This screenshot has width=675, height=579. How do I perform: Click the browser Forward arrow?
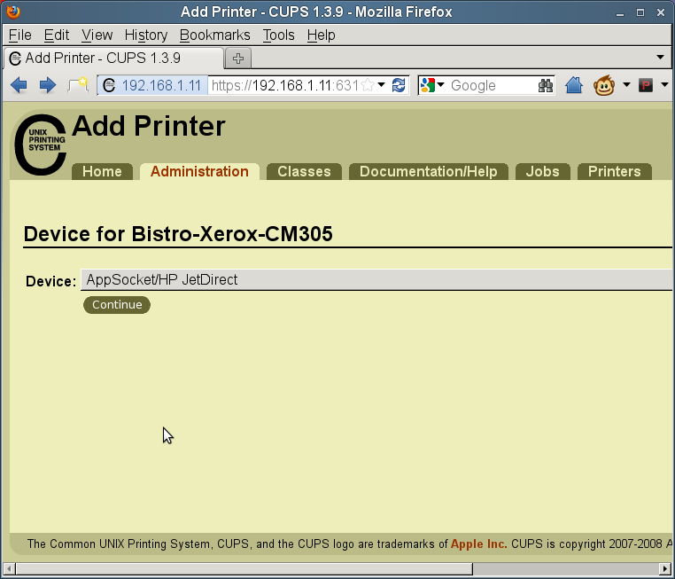(x=47, y=85)
